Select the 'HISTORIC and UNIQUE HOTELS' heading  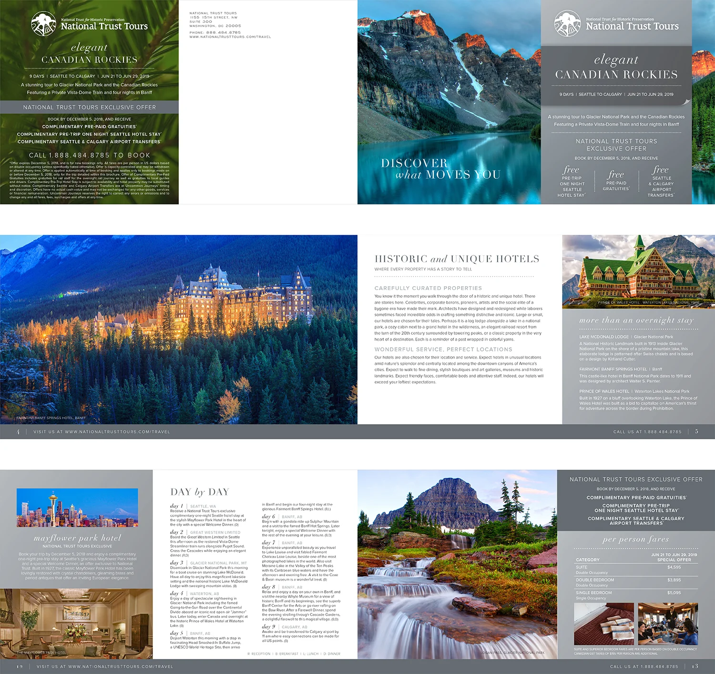click(457, 259)
